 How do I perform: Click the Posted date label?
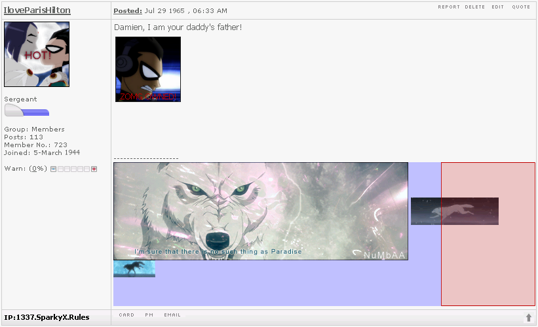[x=128, y=10]
